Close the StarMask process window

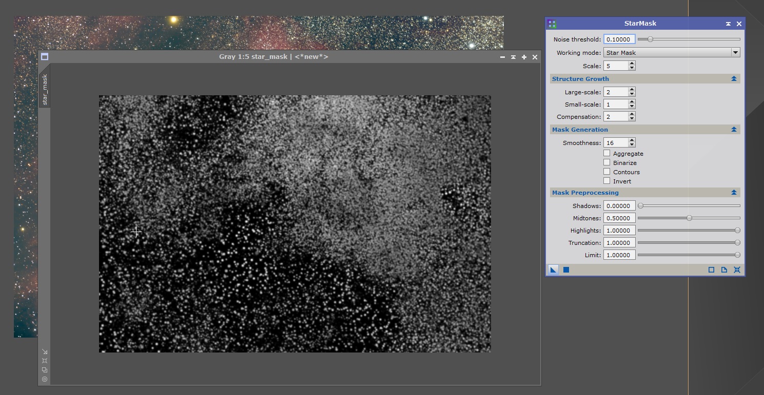[x=739, y=24]
